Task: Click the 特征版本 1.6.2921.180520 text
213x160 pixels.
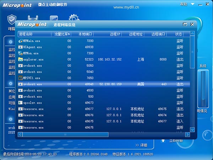Action: 133,154
